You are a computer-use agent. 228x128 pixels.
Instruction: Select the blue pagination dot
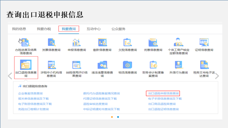coord(118,117)
